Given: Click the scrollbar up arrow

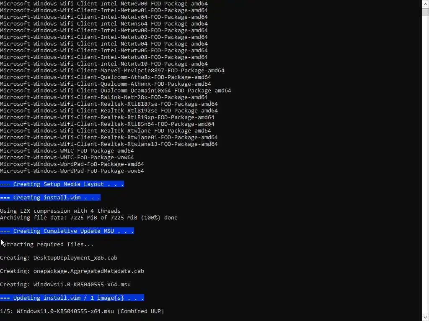Looking at the screenshot, I should (x=425, y=4).
